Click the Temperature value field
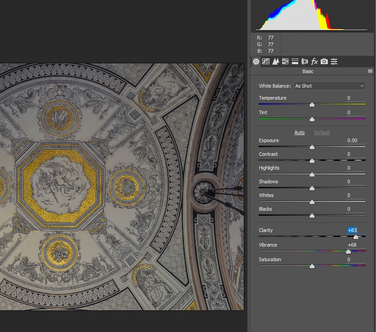Screen dimensions: 376x332 [x=355, y=98]
